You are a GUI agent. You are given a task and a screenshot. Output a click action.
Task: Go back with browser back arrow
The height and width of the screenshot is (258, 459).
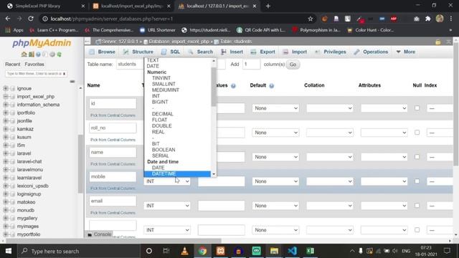8,19
